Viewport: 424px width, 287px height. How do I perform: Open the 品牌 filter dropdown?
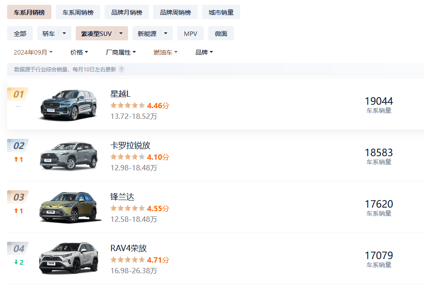[x=204, y=52]
